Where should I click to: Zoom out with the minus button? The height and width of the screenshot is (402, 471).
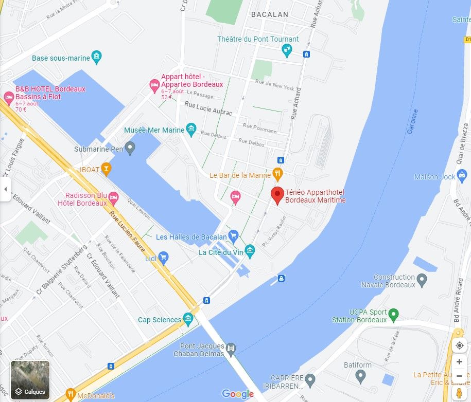(459, 376)
